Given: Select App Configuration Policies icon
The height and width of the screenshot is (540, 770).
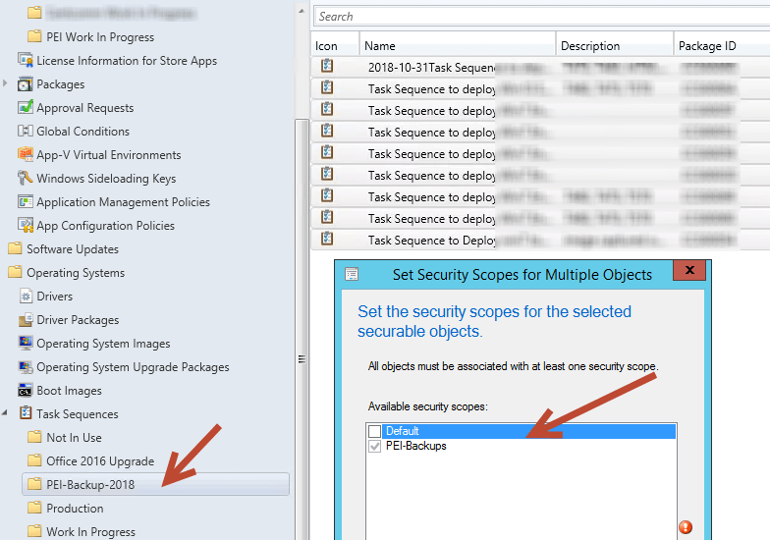Looking at the screenshot, I should point(26,225).
